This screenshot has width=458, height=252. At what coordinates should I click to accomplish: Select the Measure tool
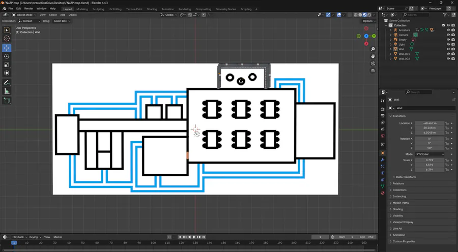pyautogui.click(x=7, y=91)
